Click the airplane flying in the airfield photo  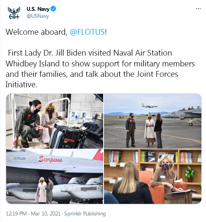[x=149, y=106]
